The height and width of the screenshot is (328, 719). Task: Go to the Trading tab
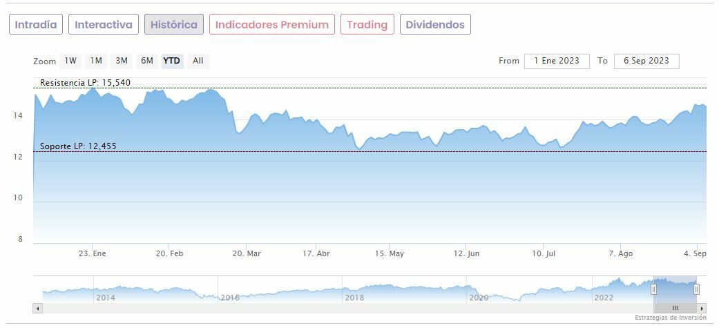[x=367, y=25]
